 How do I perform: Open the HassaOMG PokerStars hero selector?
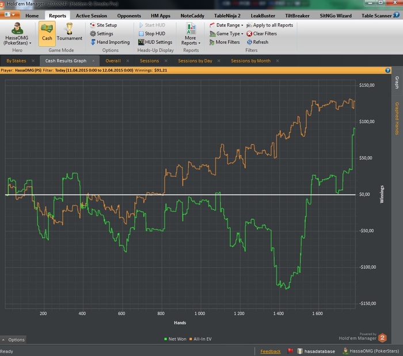17,34
